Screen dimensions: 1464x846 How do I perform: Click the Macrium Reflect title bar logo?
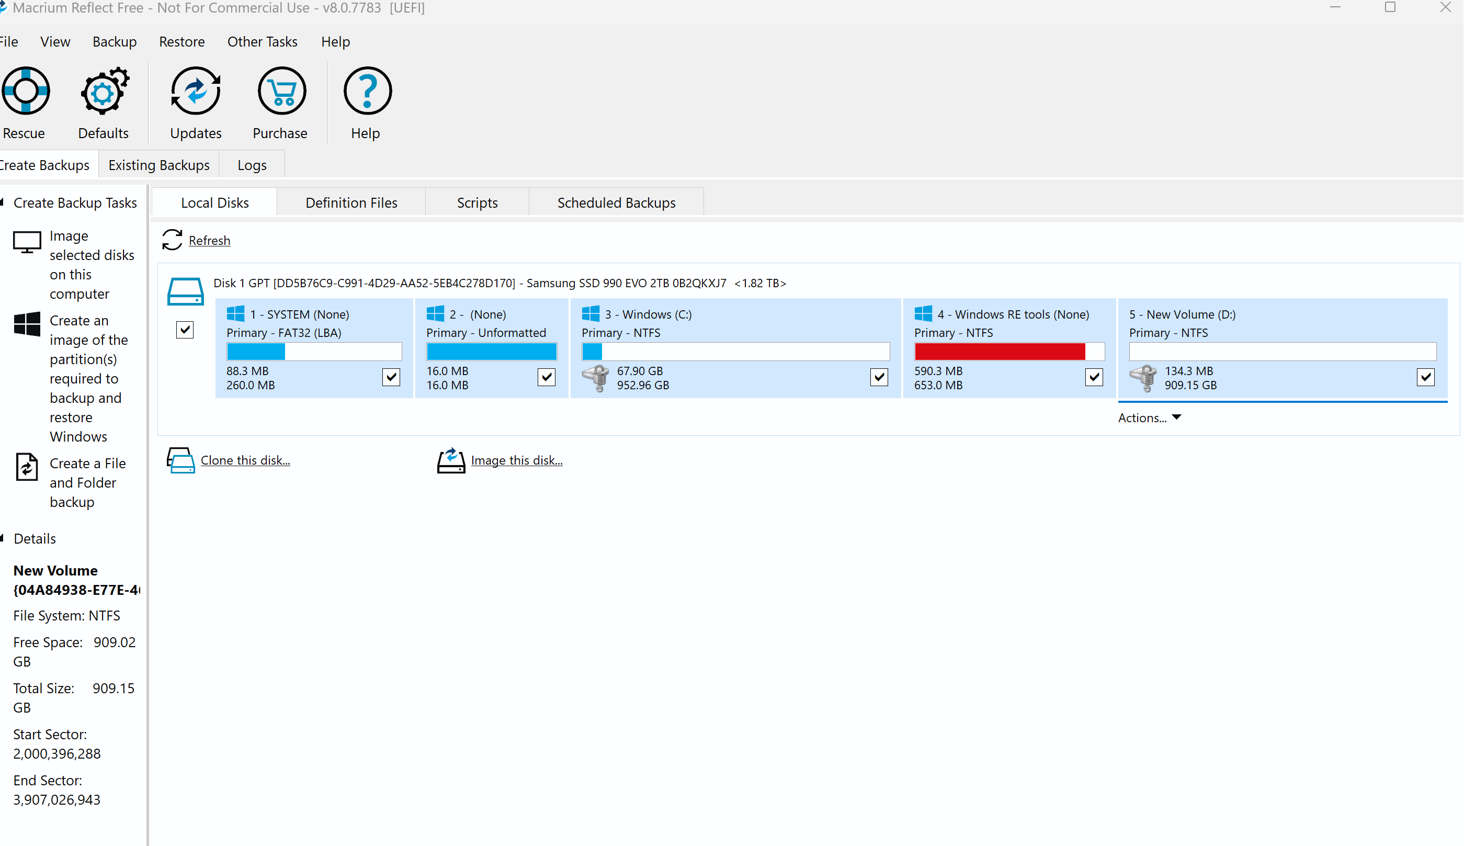point(3,8)
